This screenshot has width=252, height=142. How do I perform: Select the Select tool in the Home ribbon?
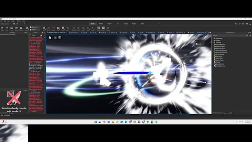click(2, 29)
